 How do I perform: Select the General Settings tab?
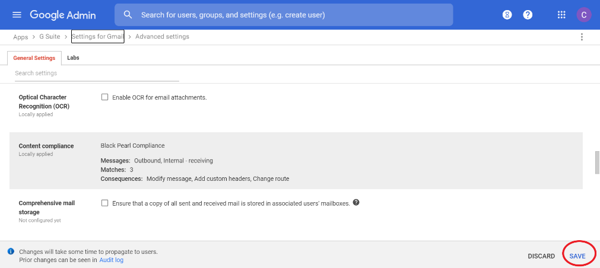(x=34, y=58)
